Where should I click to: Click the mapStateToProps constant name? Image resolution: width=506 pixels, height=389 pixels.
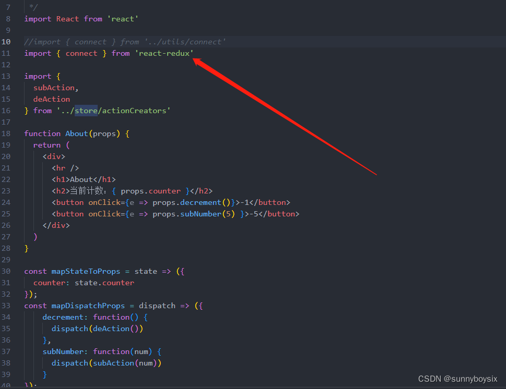[86, 271]
